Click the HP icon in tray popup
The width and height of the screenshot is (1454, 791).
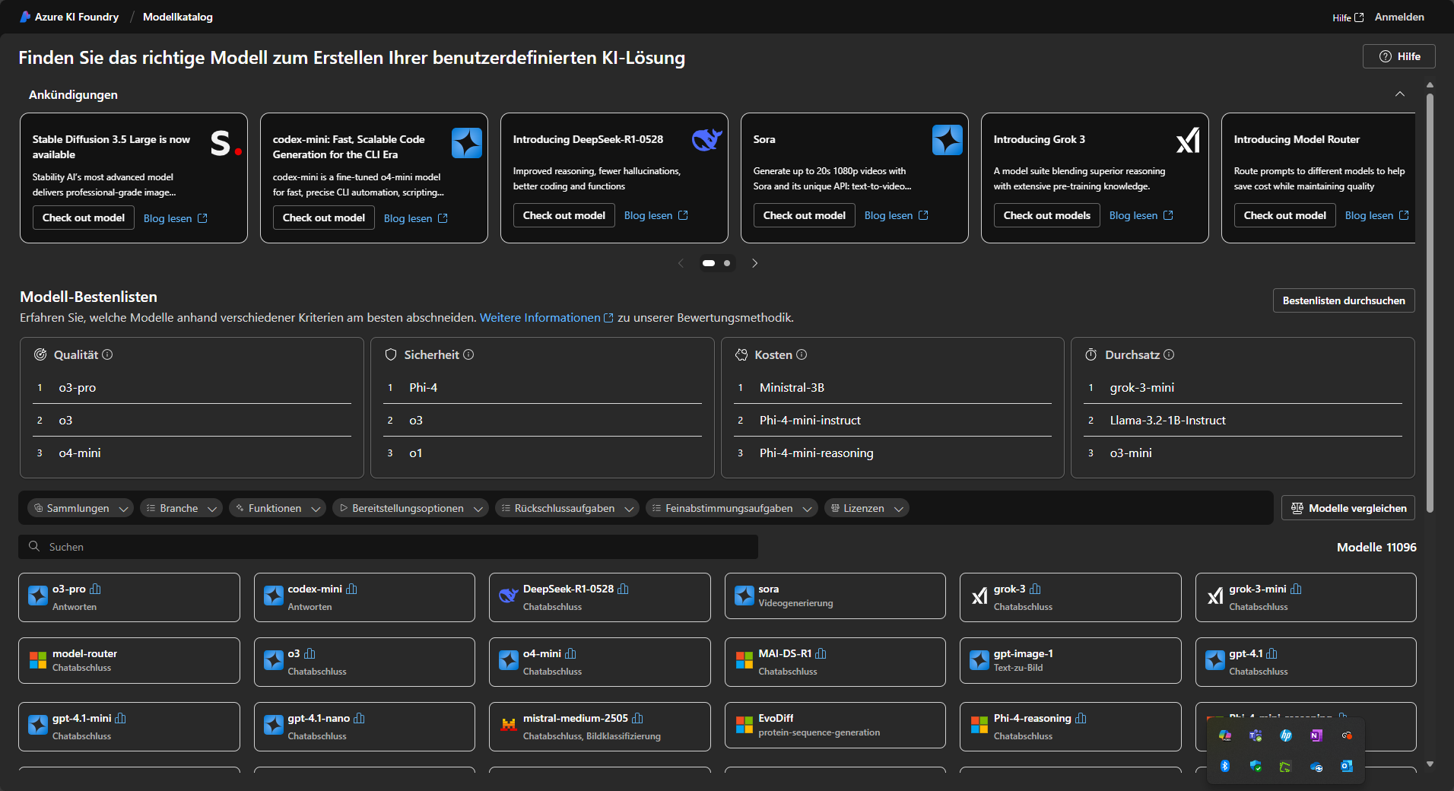[x=1285, y=735]
